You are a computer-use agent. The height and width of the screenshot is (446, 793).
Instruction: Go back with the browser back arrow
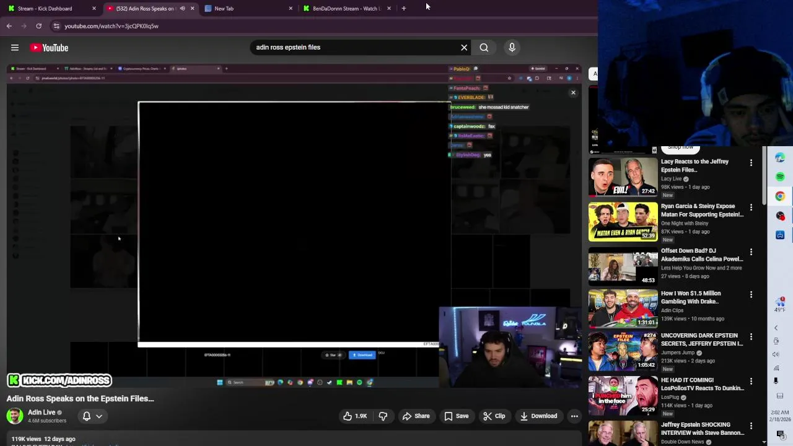click(9, 26)
